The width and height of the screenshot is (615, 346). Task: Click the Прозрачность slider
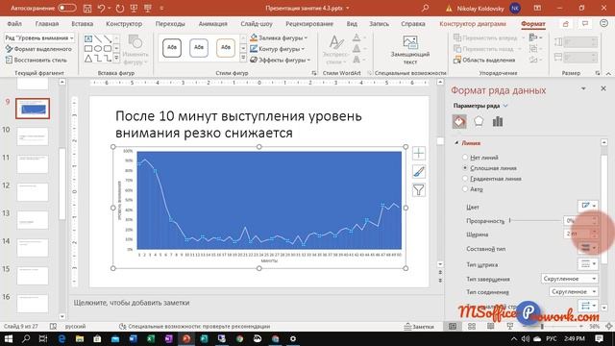pos(535,220)
